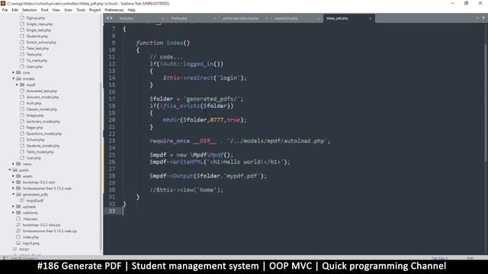Open Answered_test.php in the sidebar
Viewport: 488px width, 274px height.
point(42,91)
